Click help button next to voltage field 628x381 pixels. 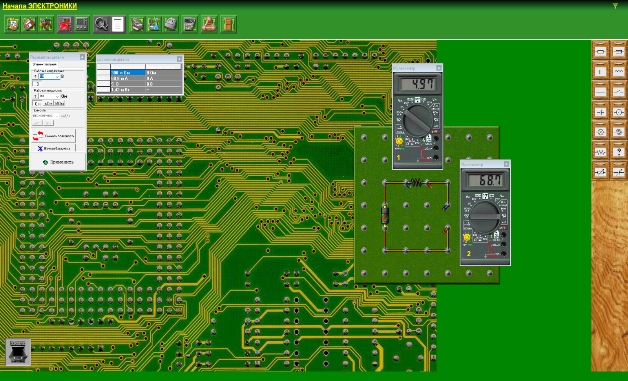pos(35,77)
